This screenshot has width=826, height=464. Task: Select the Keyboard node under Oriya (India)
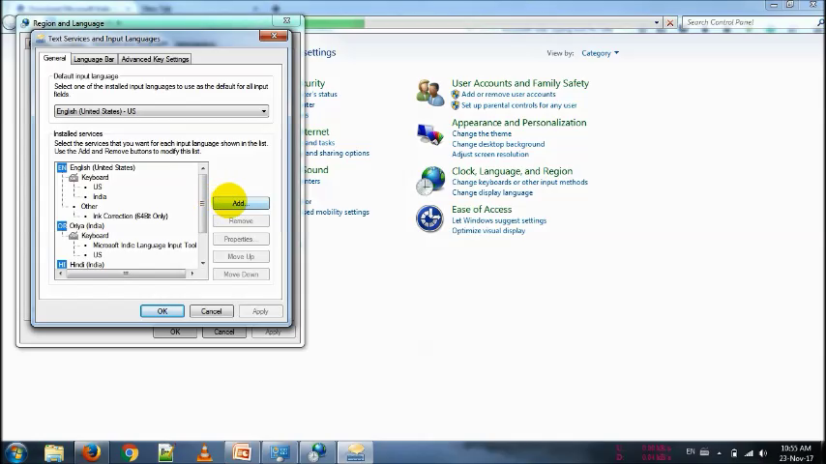point(95,236)
